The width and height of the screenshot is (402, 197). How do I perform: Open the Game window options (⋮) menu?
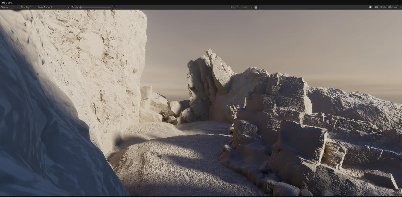pyautogui.click(x=399, y=2)
